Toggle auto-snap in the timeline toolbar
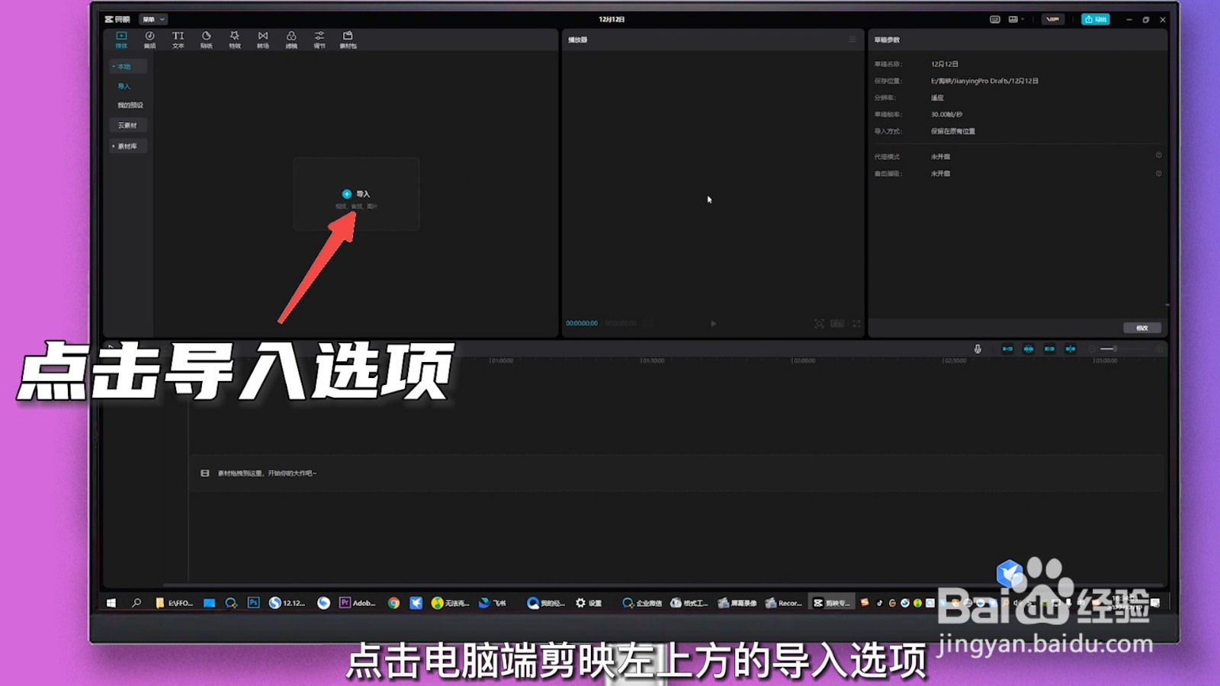 1027,348
